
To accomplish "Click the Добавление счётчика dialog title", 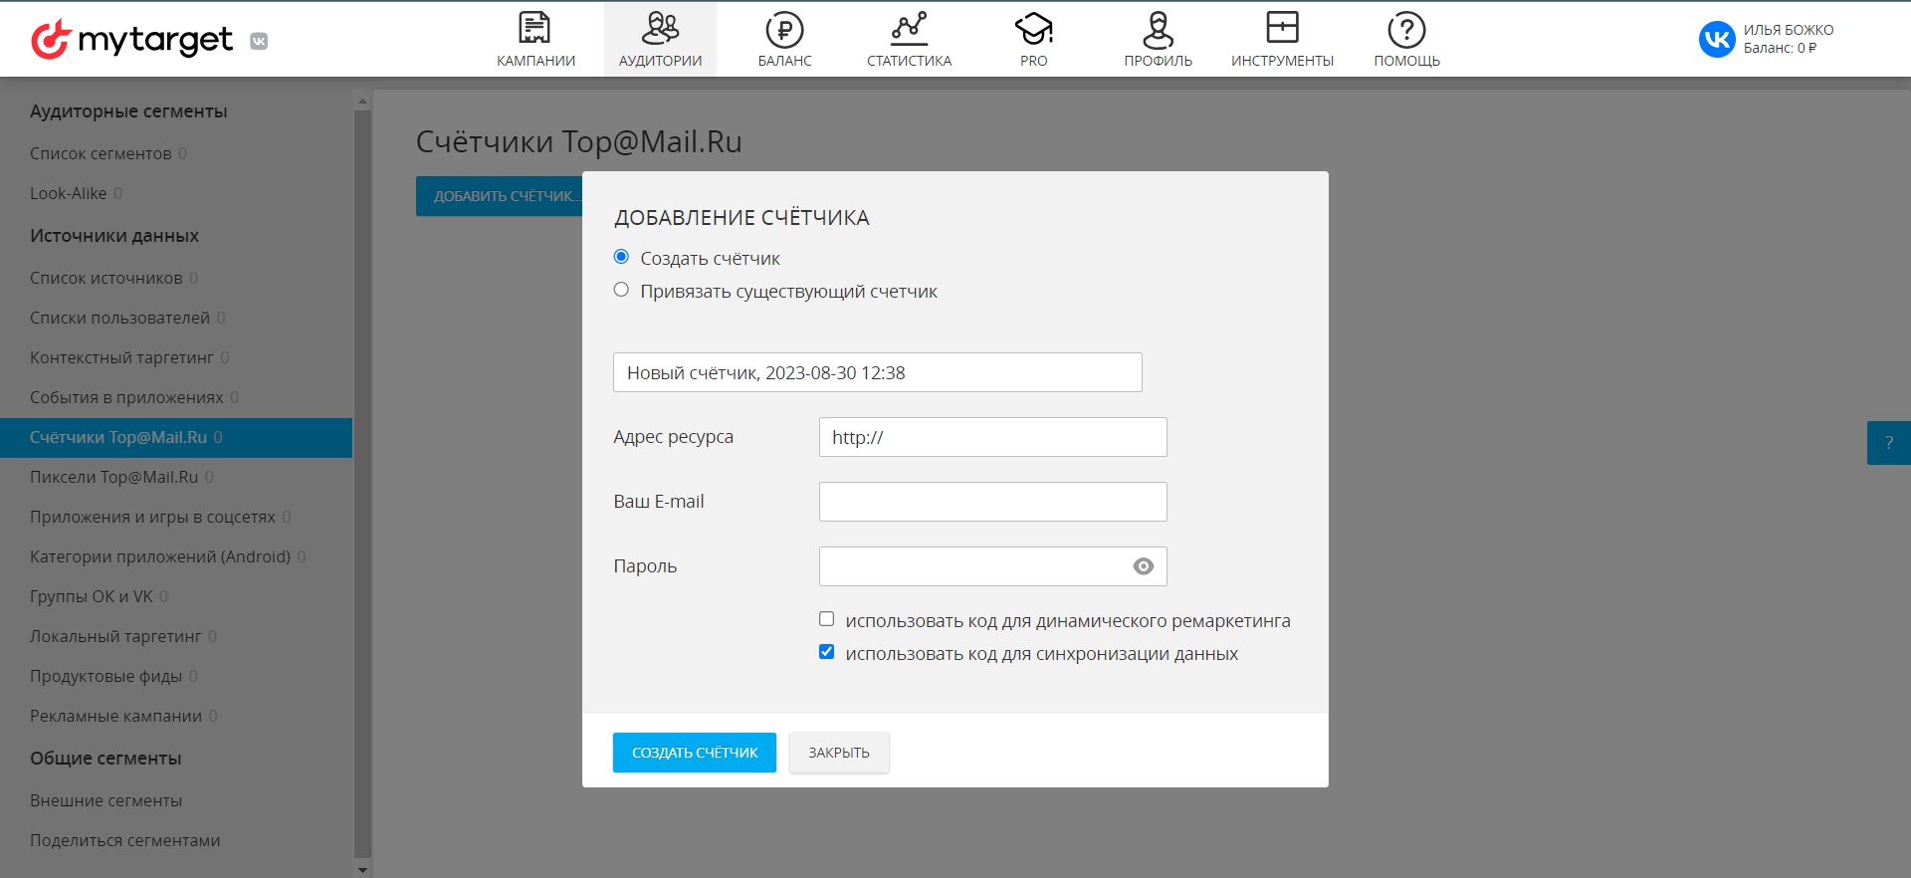I will 742,218.
